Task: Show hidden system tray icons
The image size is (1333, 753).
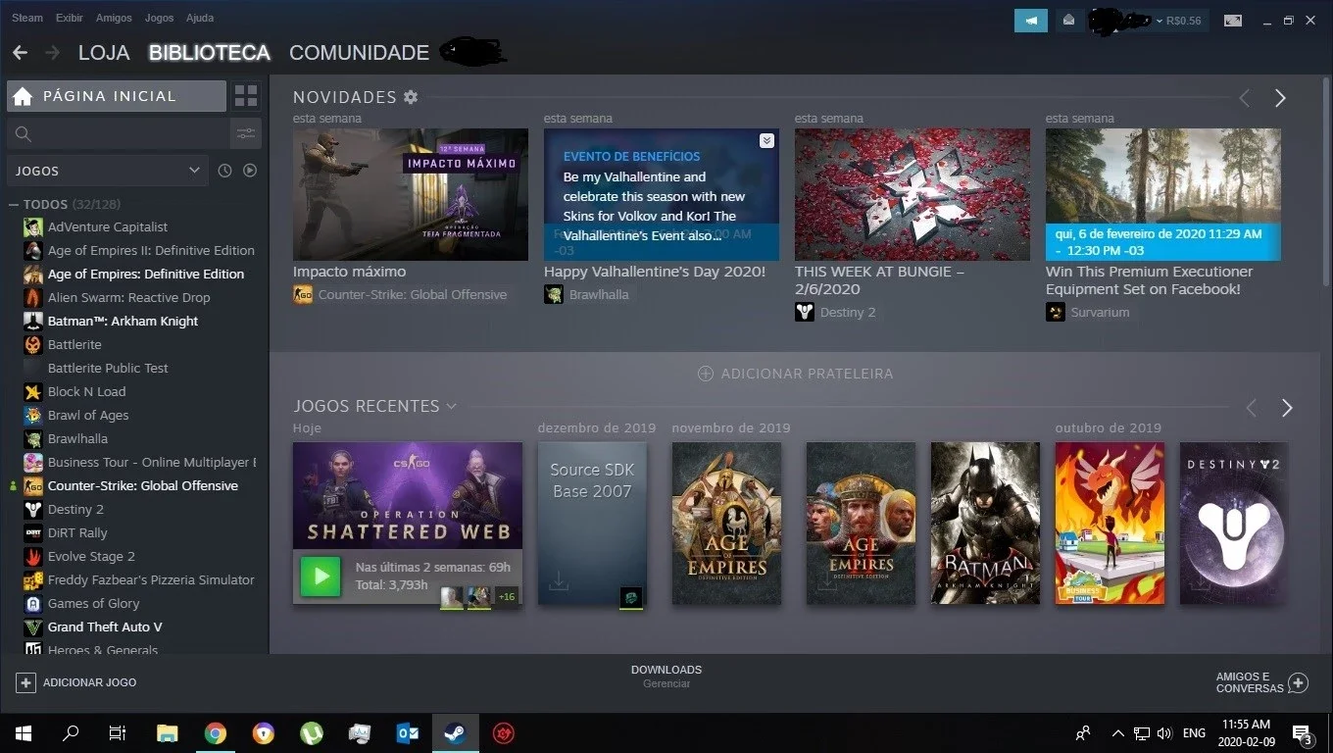Action: pyautogui.click(x=1117, y=732)
